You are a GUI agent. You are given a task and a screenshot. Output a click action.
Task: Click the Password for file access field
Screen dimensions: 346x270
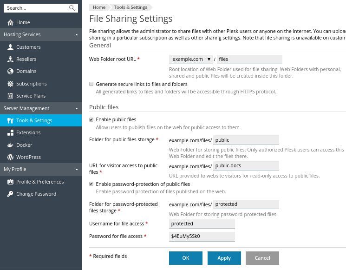click(x=202, y=237)
